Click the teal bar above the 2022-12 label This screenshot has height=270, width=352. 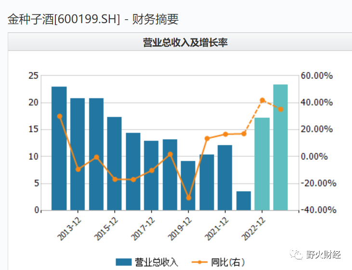click(262, 164)
